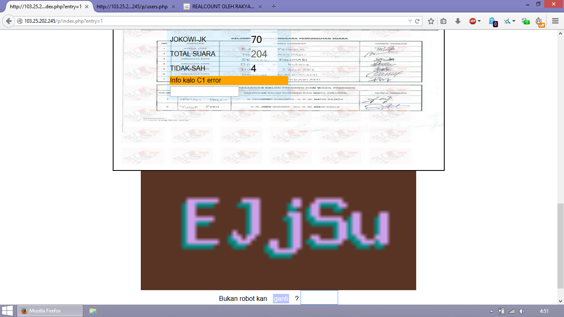Viewport: 564px width, 317px height.
Task: Click the page vertical scrollbar thumb
Action: pyautogui.click(x=560, y=246)
